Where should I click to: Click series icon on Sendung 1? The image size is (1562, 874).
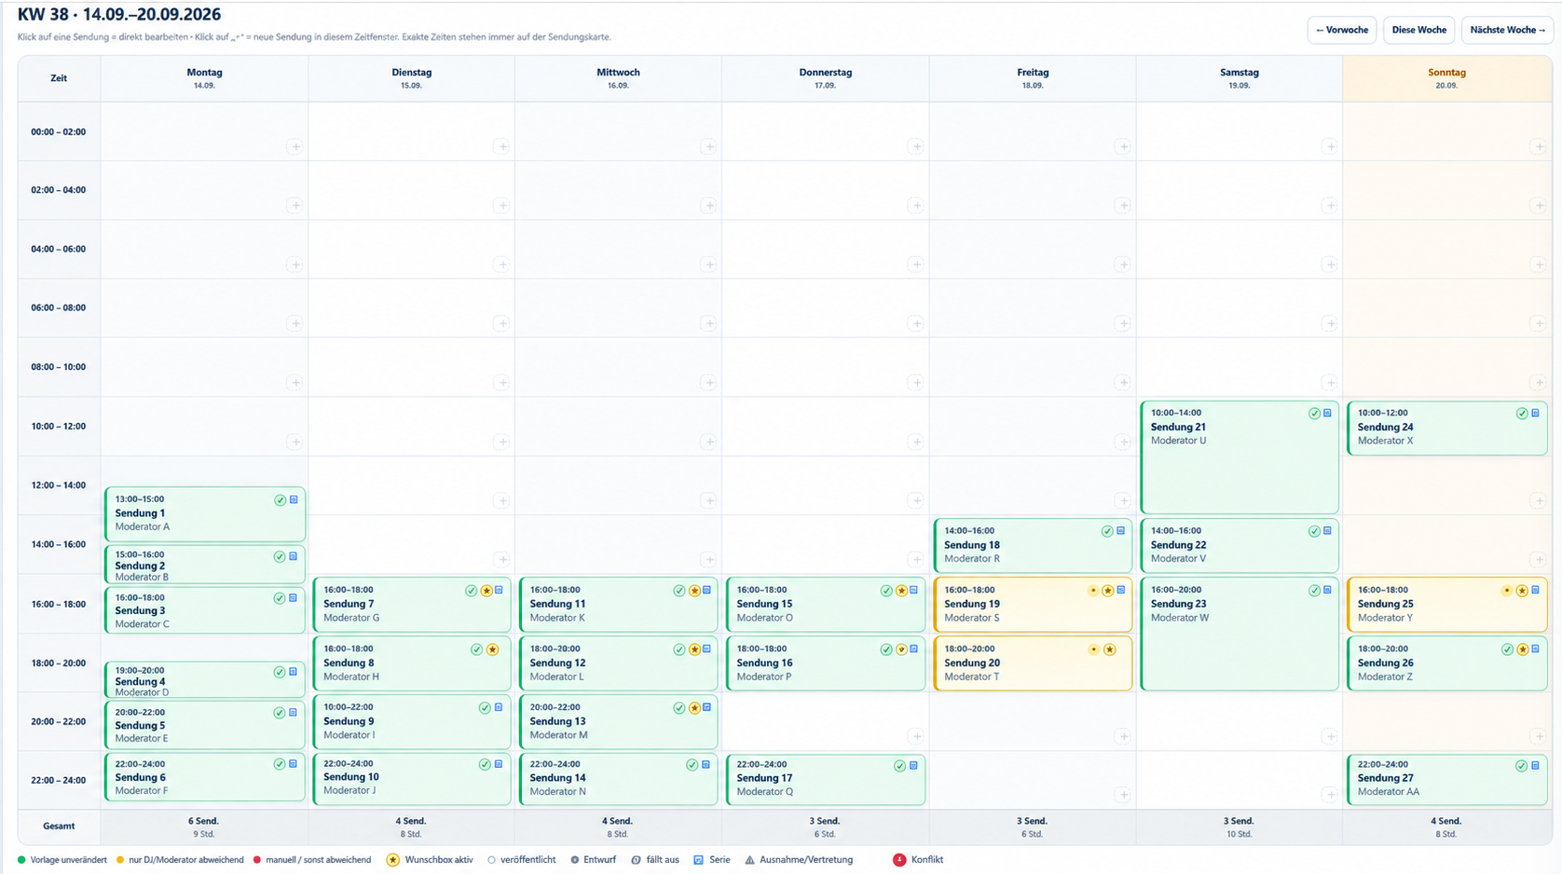pyautogui.click(x=294, y=499)
